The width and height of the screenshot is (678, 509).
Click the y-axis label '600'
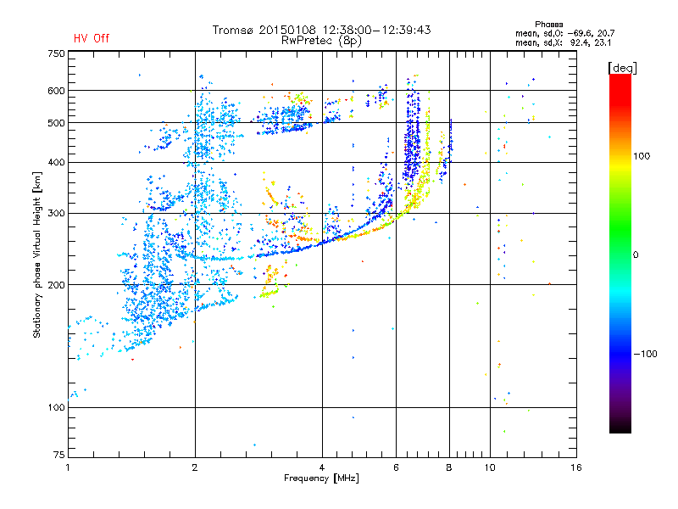coord(56,91)
